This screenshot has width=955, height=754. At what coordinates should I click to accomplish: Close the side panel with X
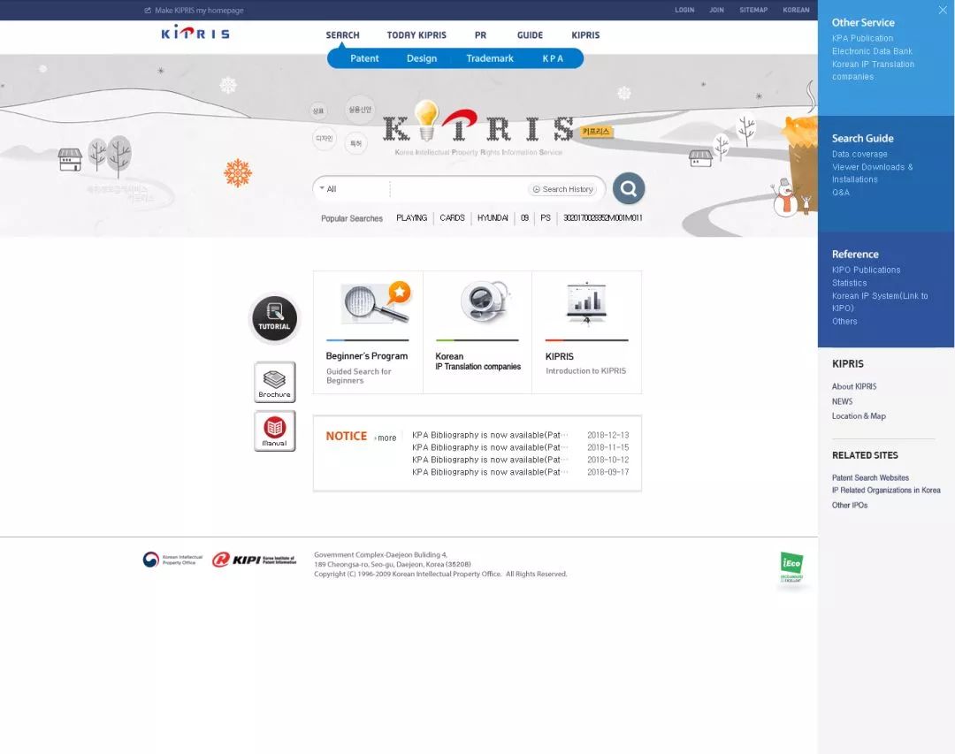[943, 11]
